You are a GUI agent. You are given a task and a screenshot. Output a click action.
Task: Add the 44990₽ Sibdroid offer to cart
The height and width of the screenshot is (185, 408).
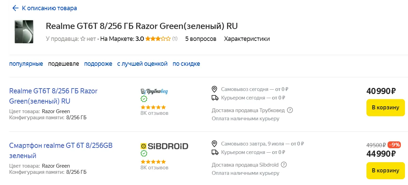385,171
